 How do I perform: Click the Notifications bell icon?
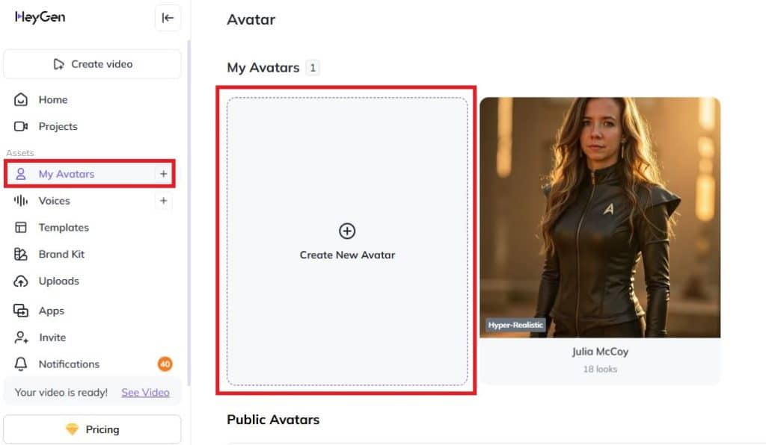tap(20, 364)
